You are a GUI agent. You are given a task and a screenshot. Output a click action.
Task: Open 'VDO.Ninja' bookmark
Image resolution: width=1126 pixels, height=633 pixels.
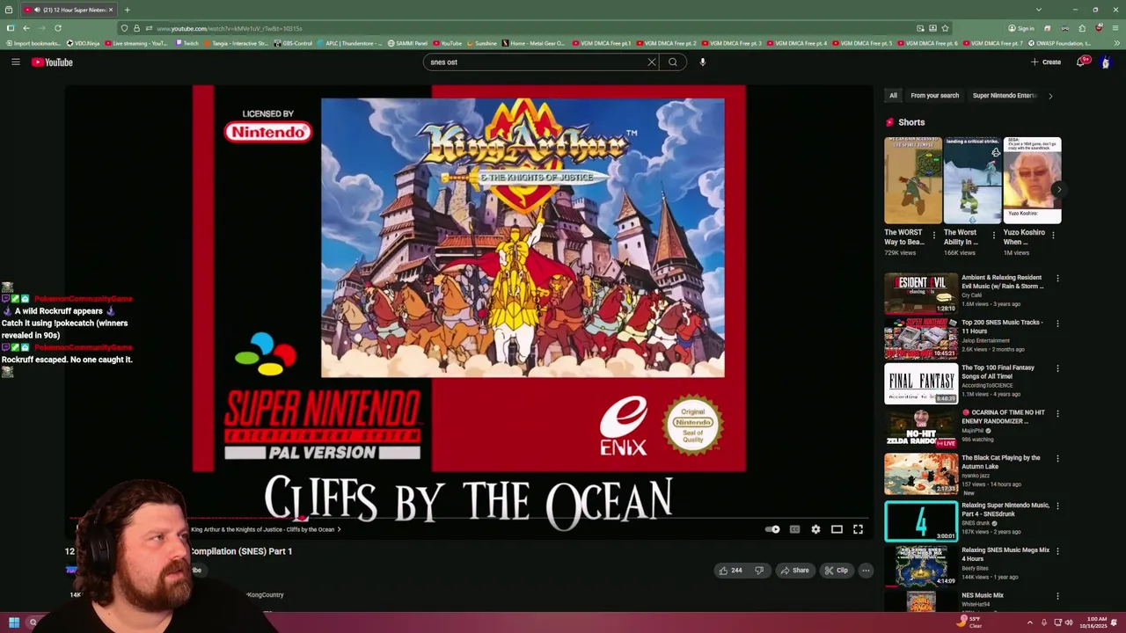[x=83, y=43]
